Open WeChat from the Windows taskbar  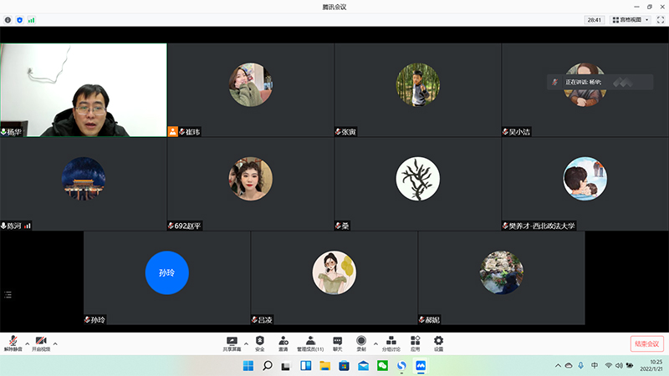click(382, 366)
